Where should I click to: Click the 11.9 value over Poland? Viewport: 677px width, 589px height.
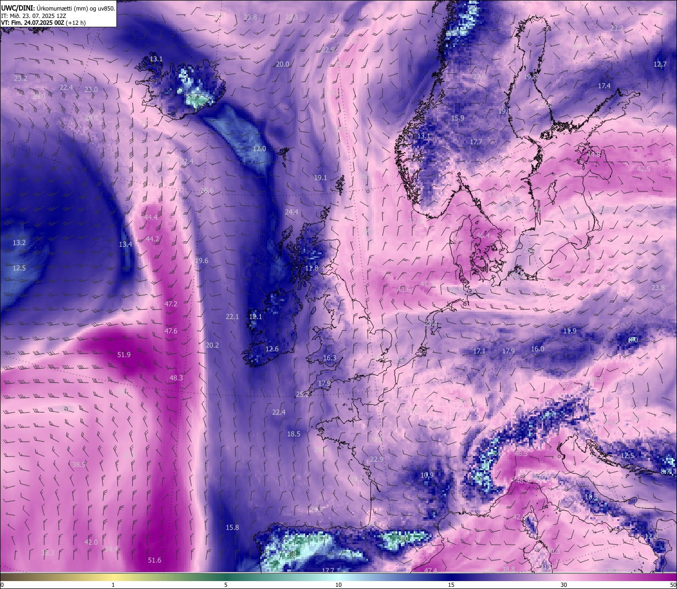[x=570, y=331]
